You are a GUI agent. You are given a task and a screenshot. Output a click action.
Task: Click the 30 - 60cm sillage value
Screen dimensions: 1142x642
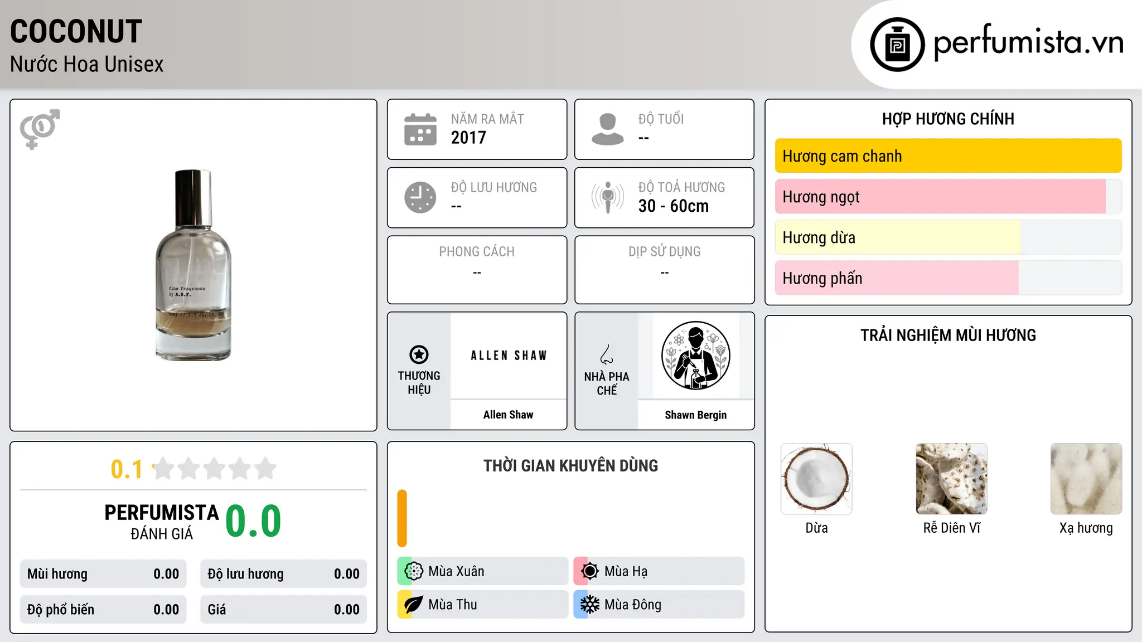pos(674,206)
